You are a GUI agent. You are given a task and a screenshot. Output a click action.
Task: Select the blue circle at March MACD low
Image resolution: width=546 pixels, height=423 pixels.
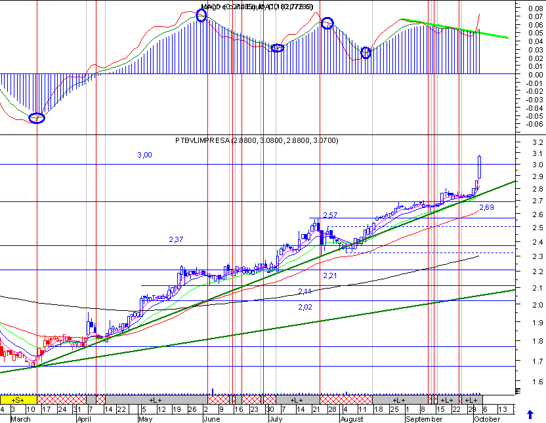click(x=37, y=118)
